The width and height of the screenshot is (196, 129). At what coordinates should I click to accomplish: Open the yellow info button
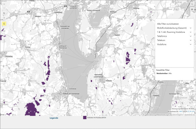tap(4, 24)
